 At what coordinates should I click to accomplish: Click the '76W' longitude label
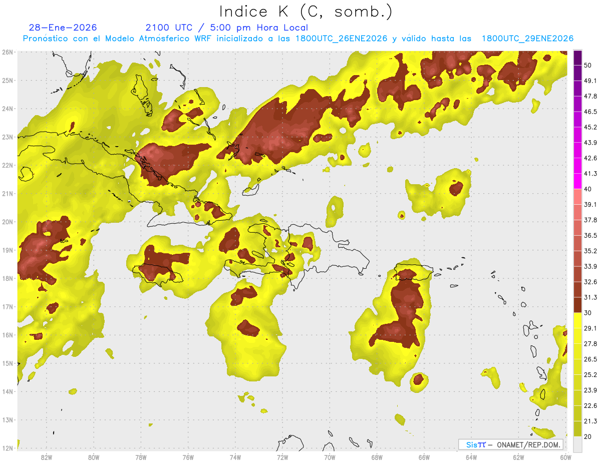(x=188, y=457)
